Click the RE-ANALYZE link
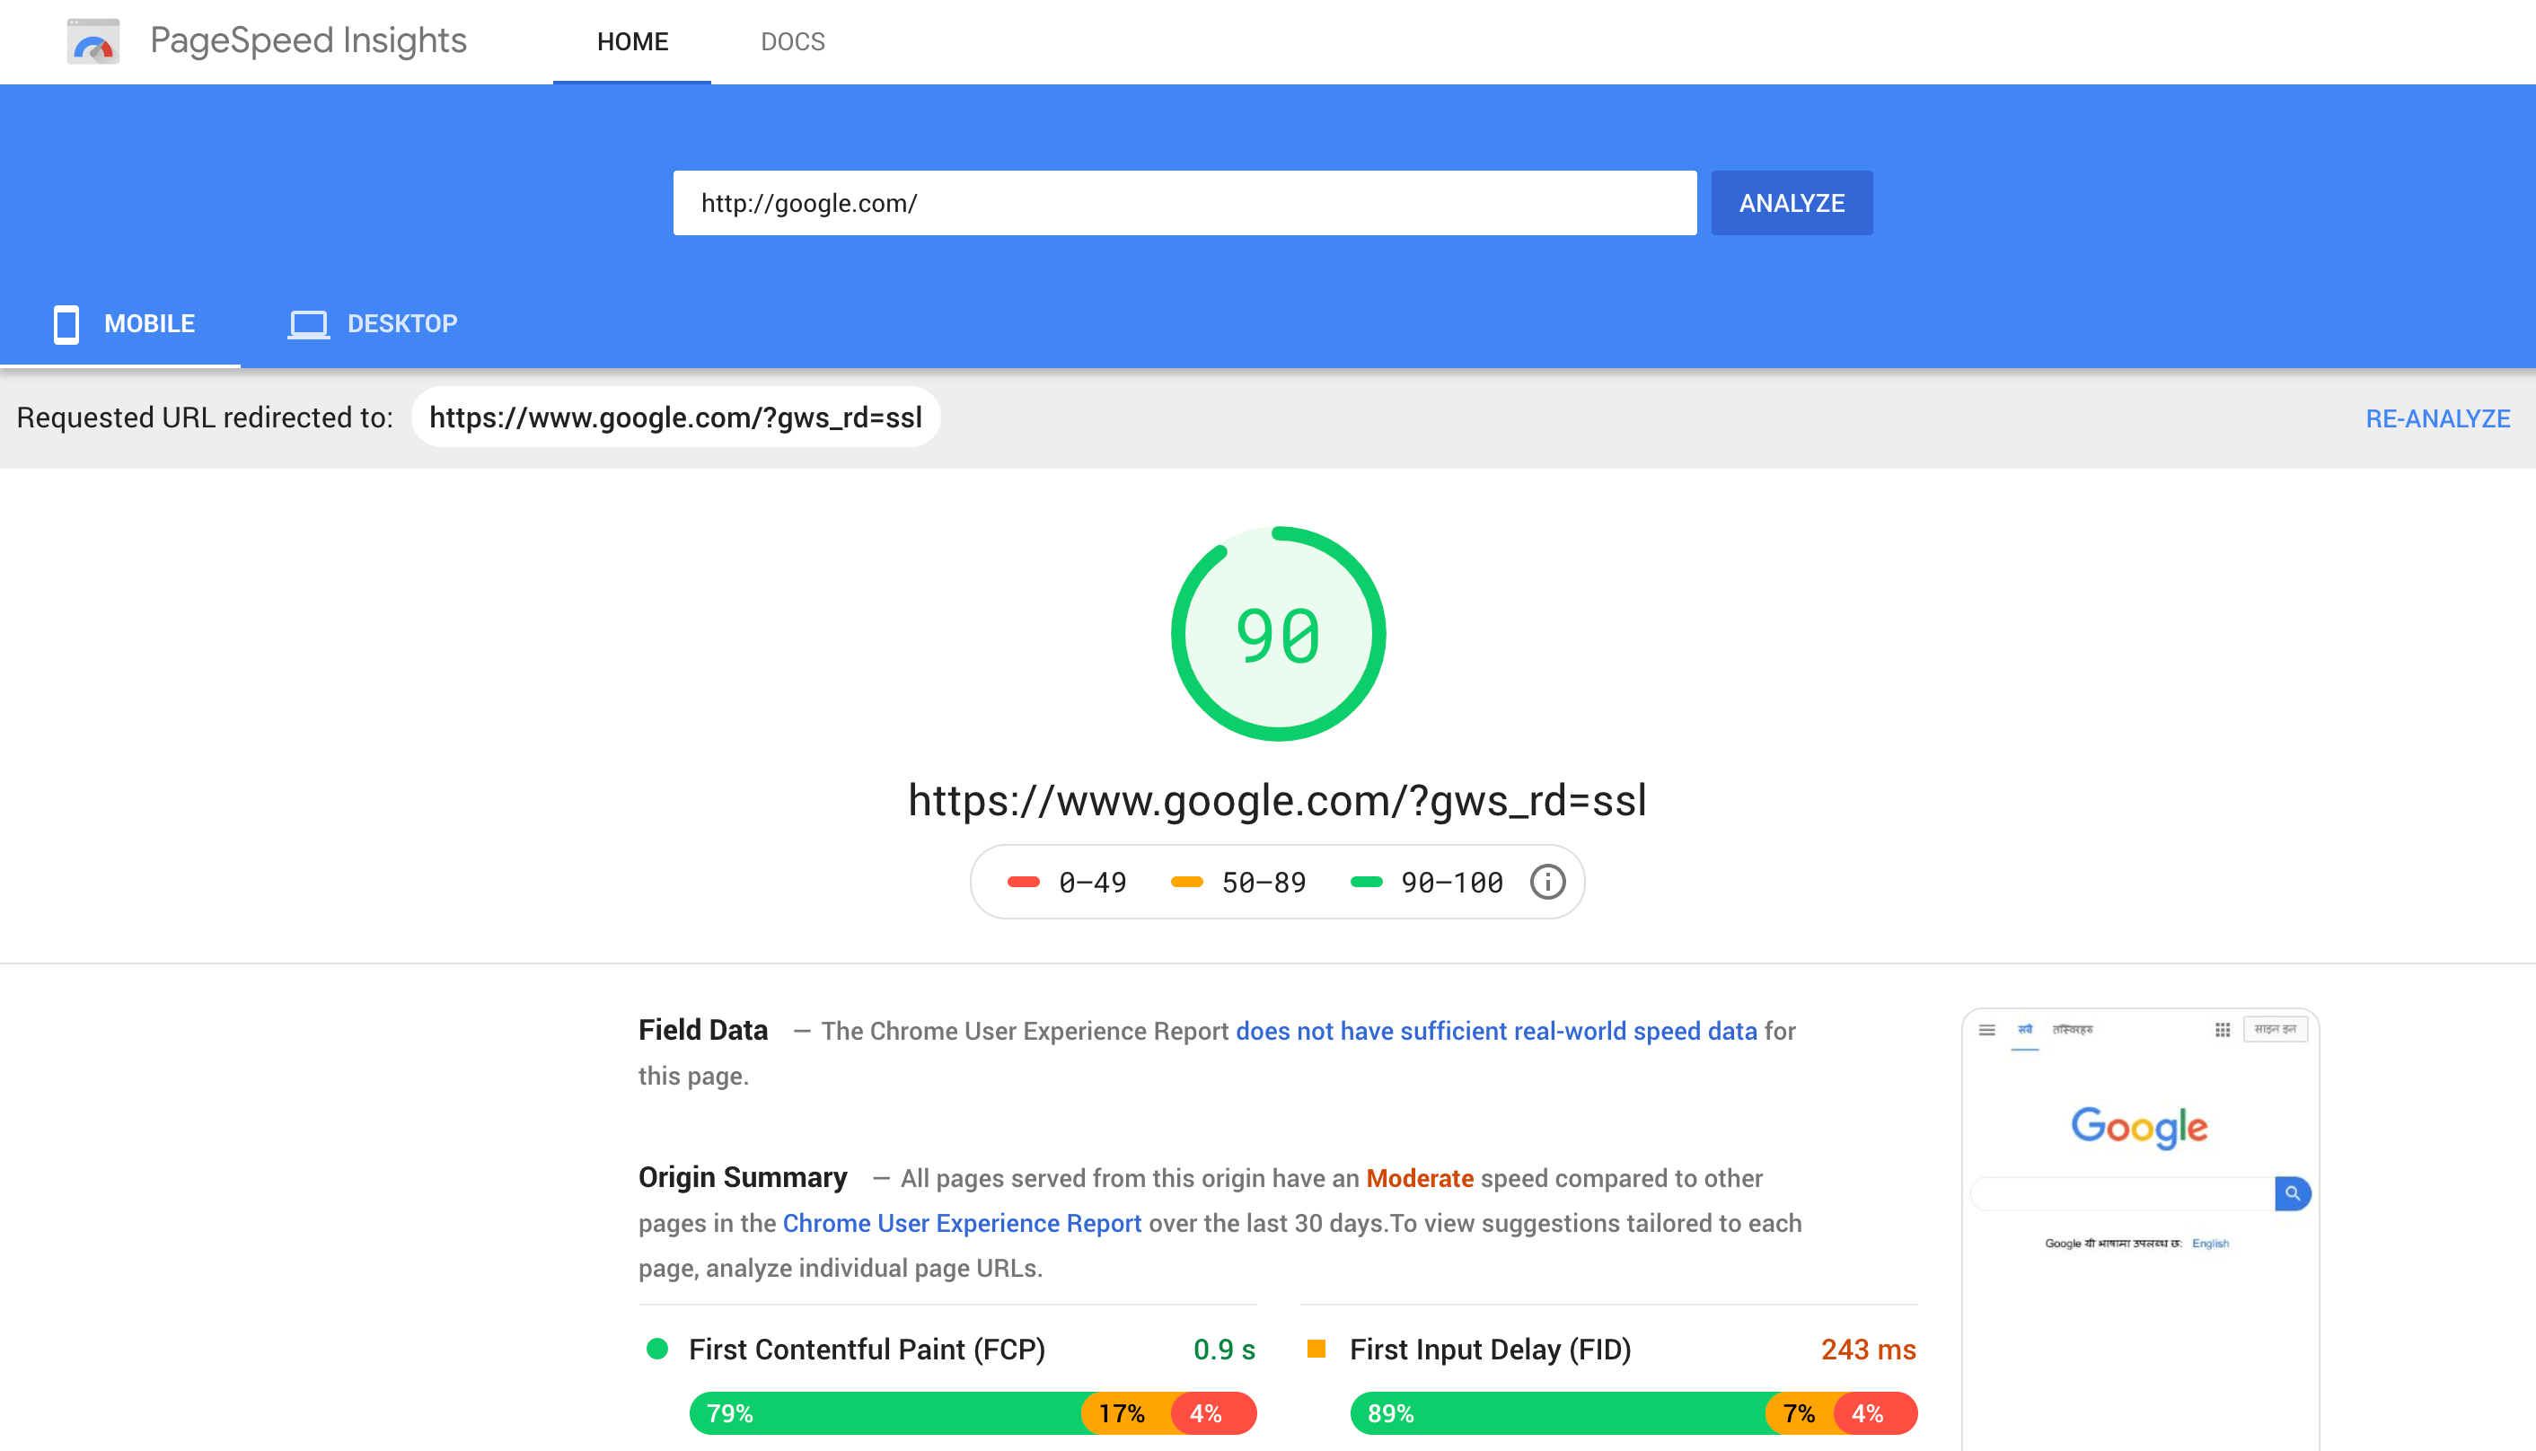Screen dimensions: 2536x1451 2436,418
